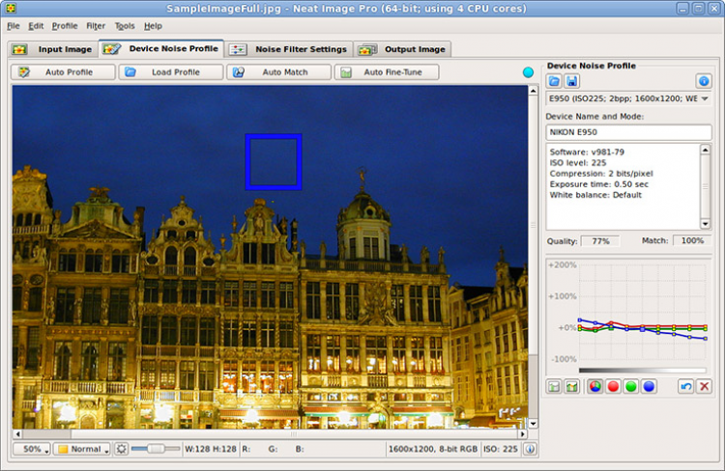Click the undo arrow under the graph
725x471 pixels.
(x=686, y=386)
